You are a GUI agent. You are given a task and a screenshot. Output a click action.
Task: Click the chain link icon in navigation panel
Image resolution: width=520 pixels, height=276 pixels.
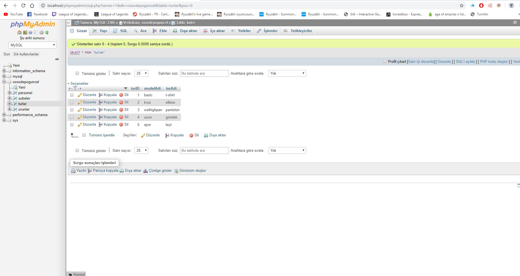pyautogui.click(x=57, y=59)
